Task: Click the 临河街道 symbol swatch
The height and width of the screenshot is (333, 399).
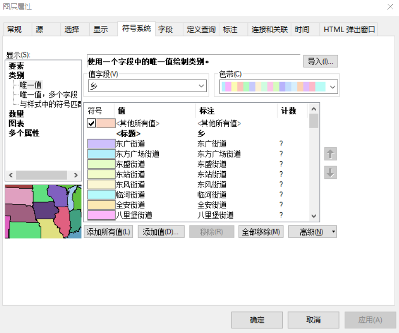Action: coord(101,194)
